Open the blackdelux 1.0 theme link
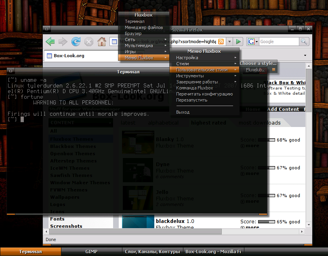Image resolution: width=328 pixels, height=256 pixels. point(175,221)
